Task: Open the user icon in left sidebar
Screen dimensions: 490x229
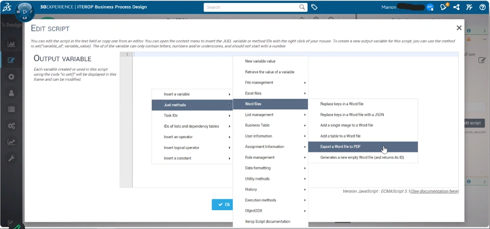Action: coord(11,93)
